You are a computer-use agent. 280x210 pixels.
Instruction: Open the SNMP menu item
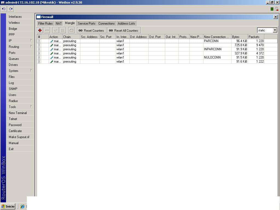click(x=20, y=89)
